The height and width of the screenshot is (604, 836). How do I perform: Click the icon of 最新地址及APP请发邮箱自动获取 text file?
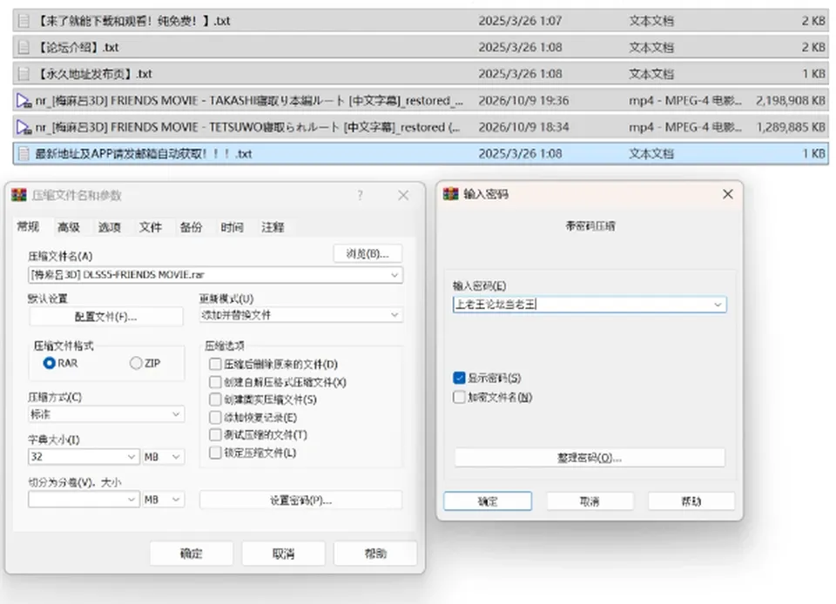click(24, 153)
